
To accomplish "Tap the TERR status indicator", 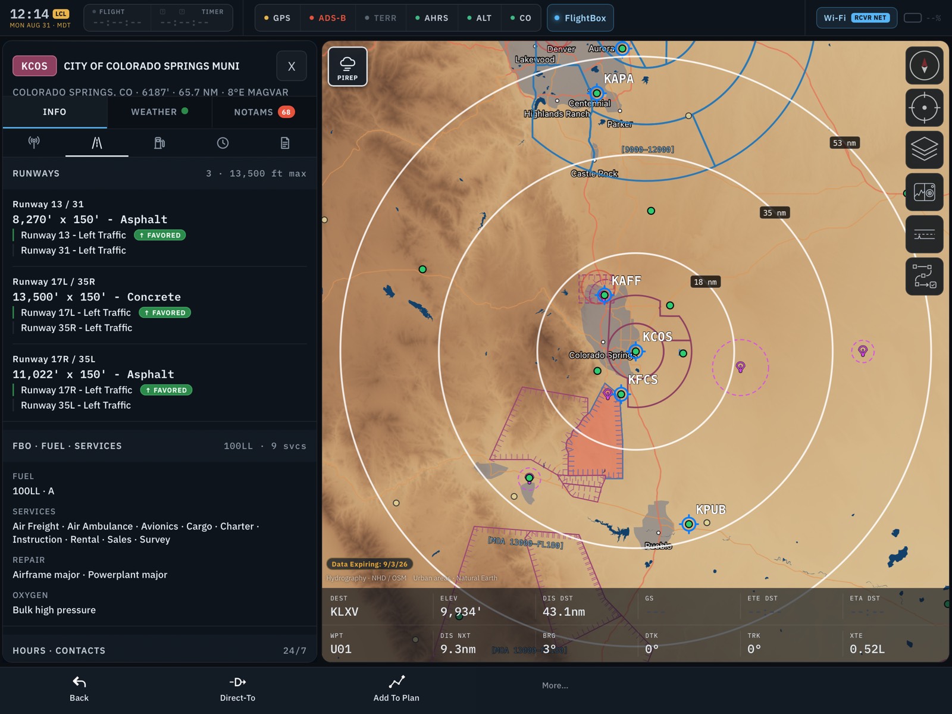I will tap(381, 18).
